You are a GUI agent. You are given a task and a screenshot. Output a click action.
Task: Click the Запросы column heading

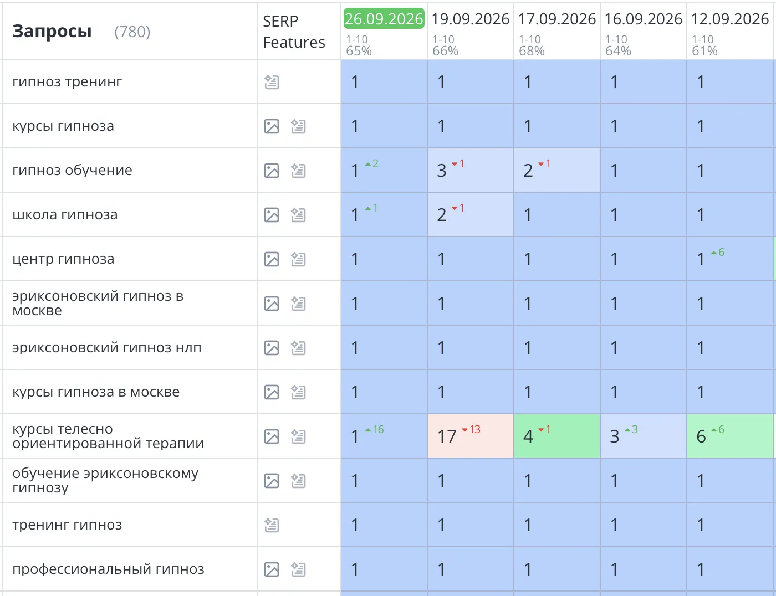coord(52,32)
